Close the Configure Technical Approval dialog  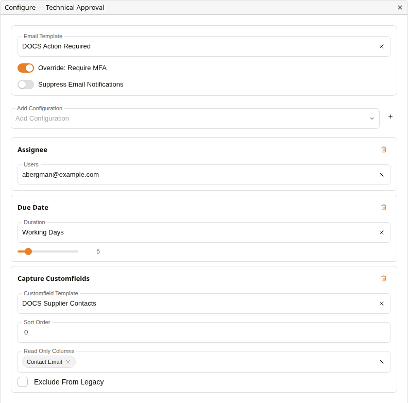pyautogui.click(x=400, y=8)
